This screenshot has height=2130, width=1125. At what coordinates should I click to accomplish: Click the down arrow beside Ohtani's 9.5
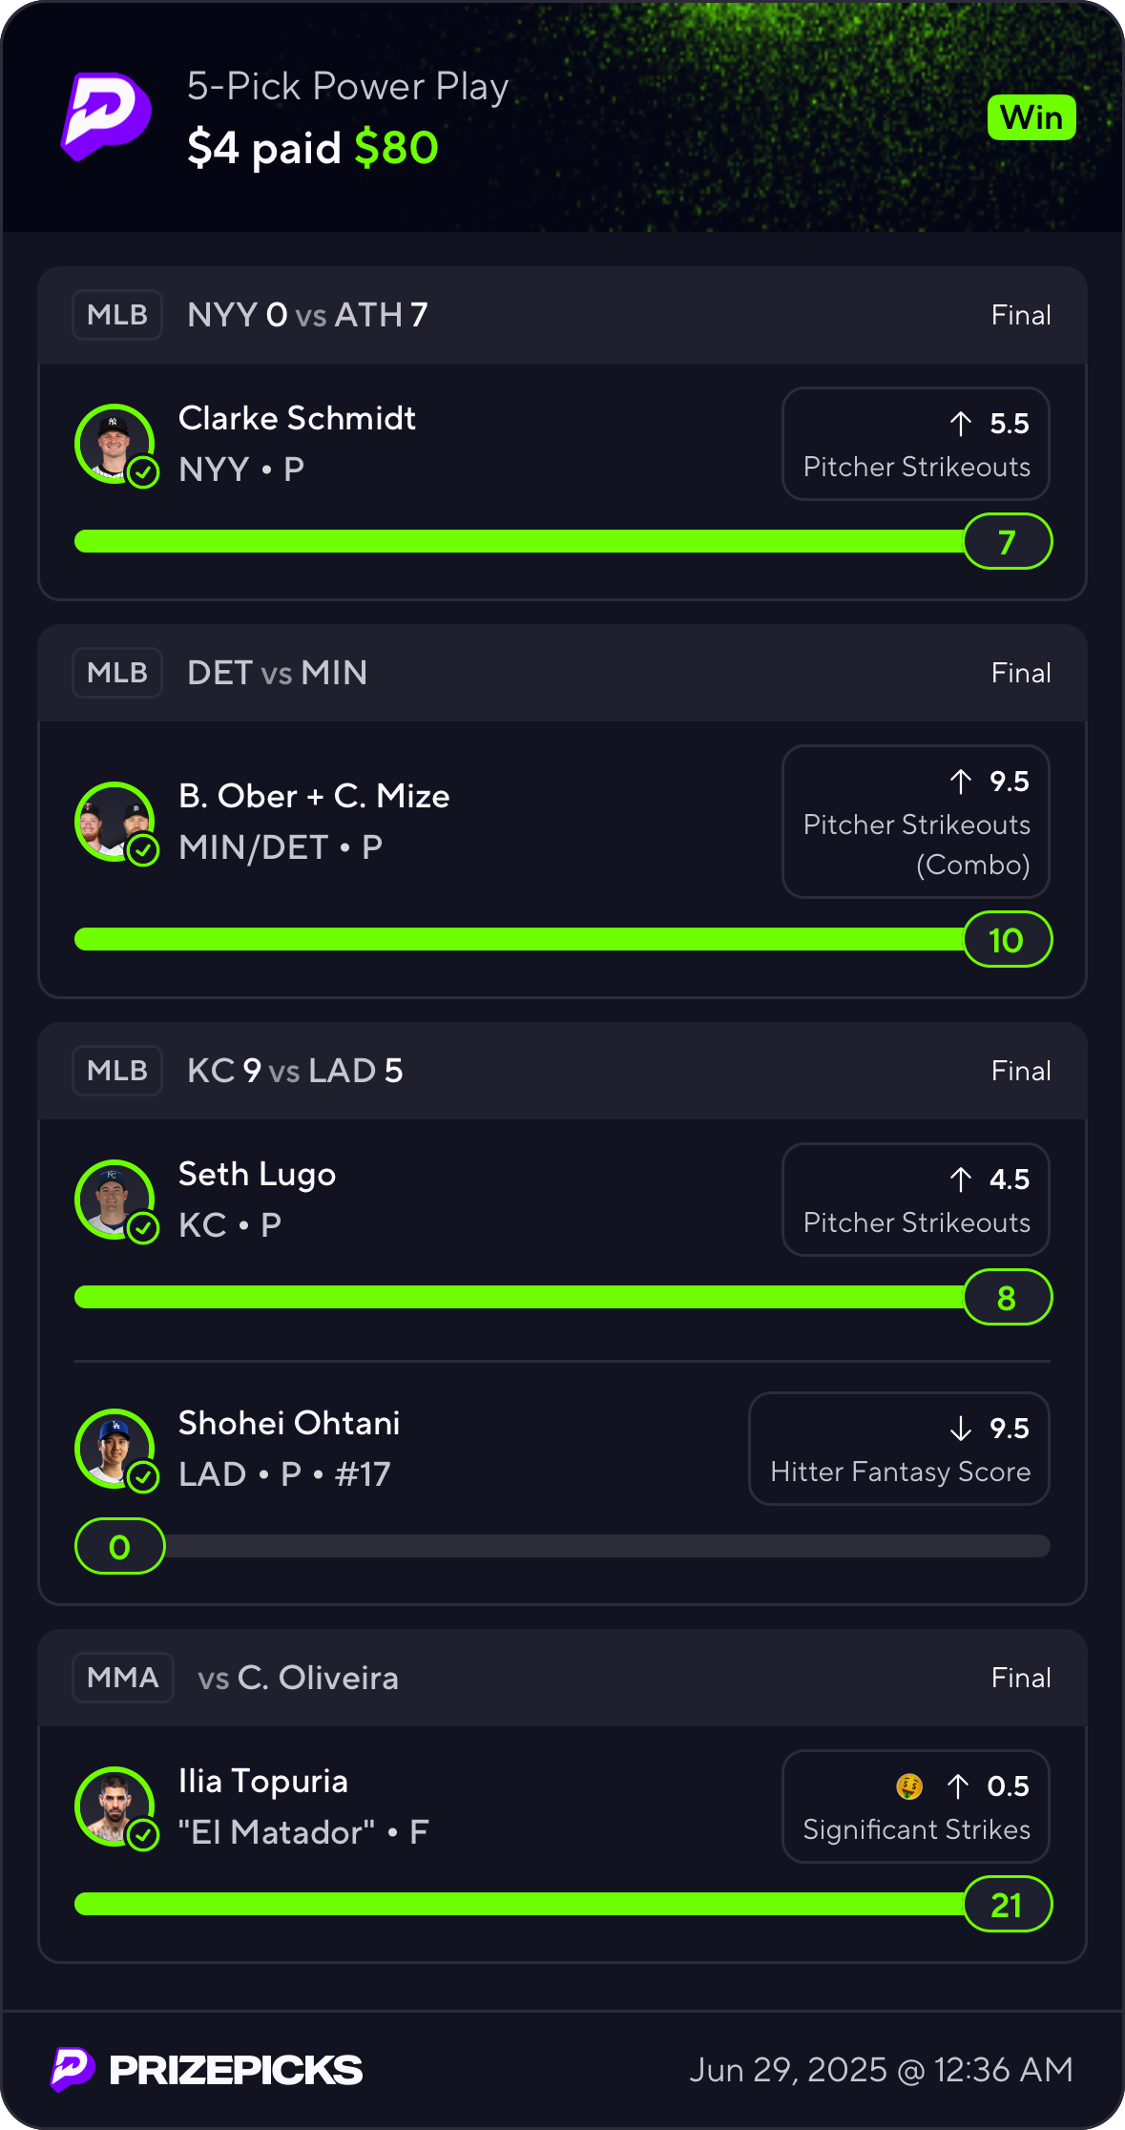click(x=961, y=1428)
